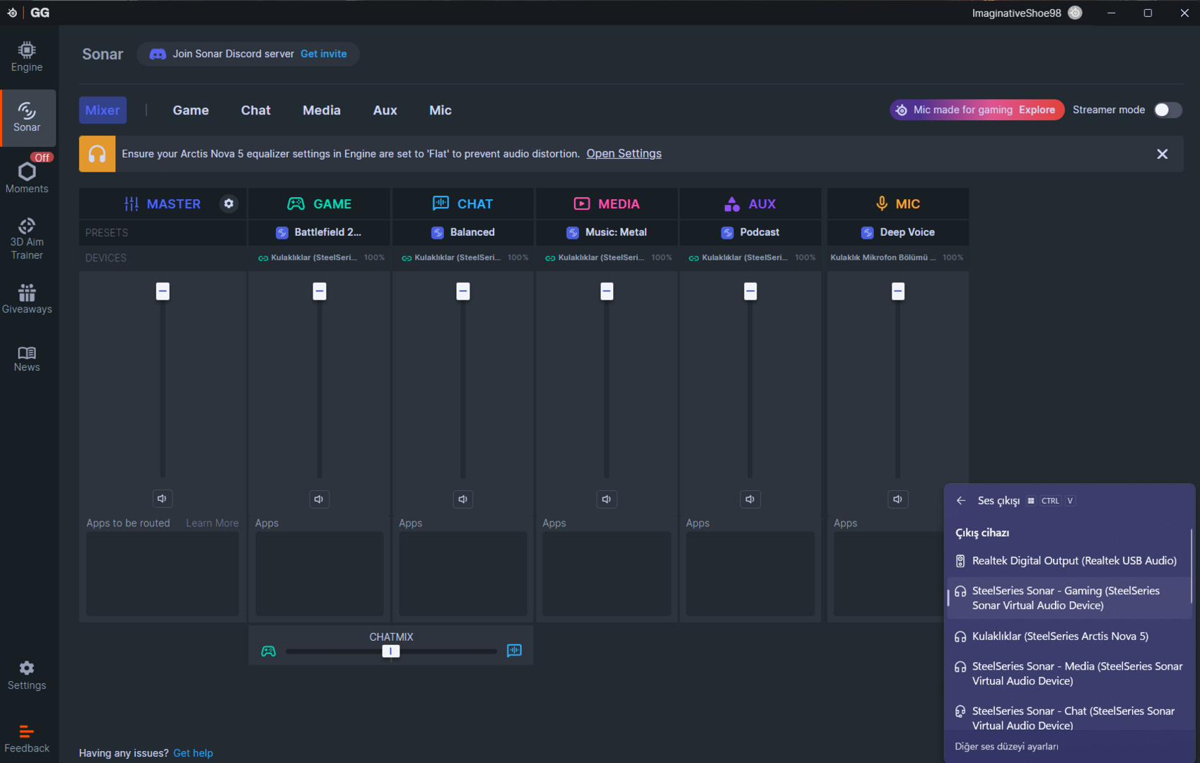The height and width of the screenshot is (763, 1200).
Task: Open the Game preset dropdown Battlefield 2...
Action: 319,232
